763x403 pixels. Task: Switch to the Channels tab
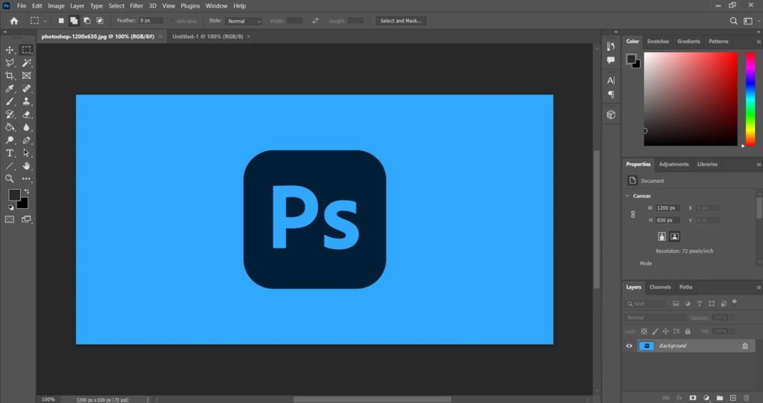point(660,287)
